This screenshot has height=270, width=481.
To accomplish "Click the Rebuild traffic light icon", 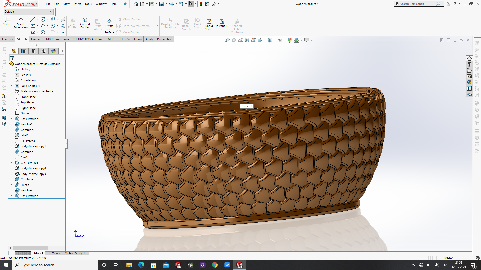I will [201, 4].
